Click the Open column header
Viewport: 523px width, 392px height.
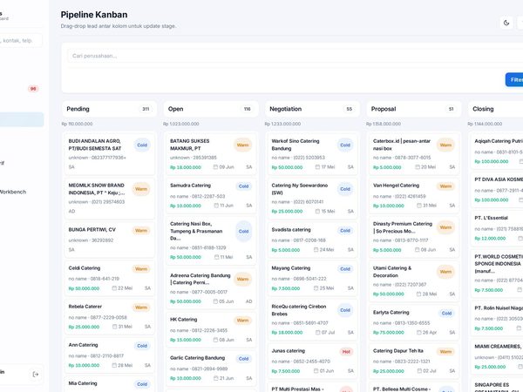tap(211, 109)
